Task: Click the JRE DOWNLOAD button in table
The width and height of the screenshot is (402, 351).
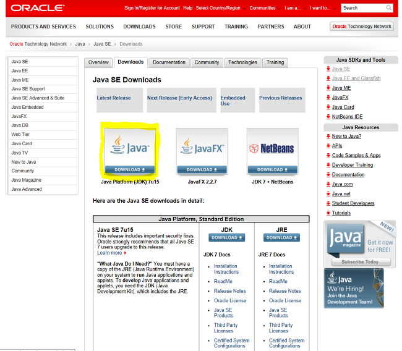Action: [281, 237]
